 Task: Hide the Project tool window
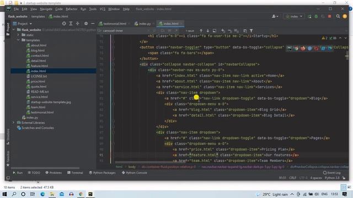(x=93, y=24)
